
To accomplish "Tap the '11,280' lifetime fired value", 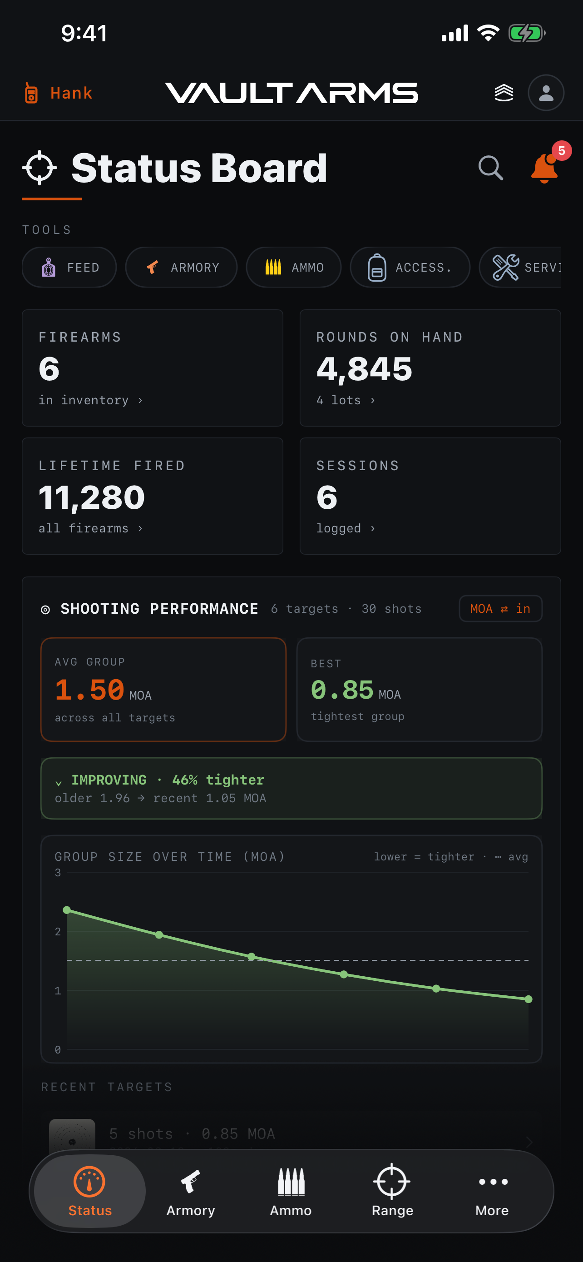I will point(92,497).
